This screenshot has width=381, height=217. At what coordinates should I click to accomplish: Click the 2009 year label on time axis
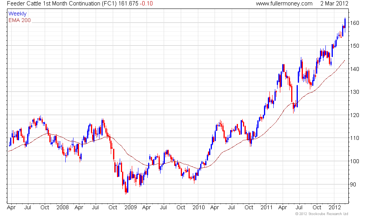131,208
